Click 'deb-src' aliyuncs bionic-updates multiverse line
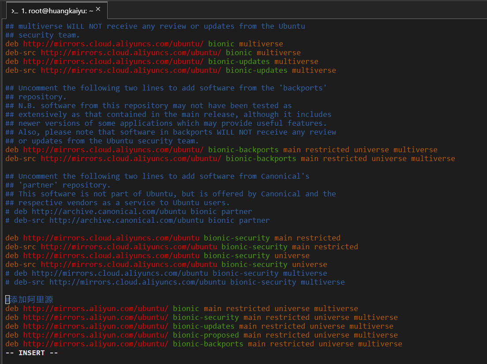This screenshot has height=364, width=487. coord(171,70)
